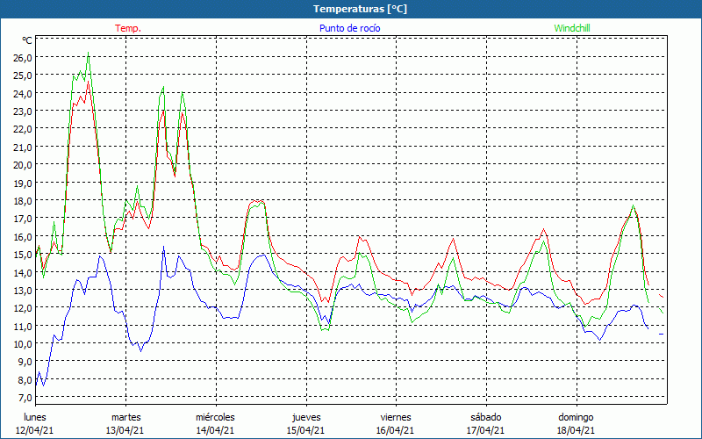
Task: Click the 15/04/21 date label
Action: click(305, 430)
